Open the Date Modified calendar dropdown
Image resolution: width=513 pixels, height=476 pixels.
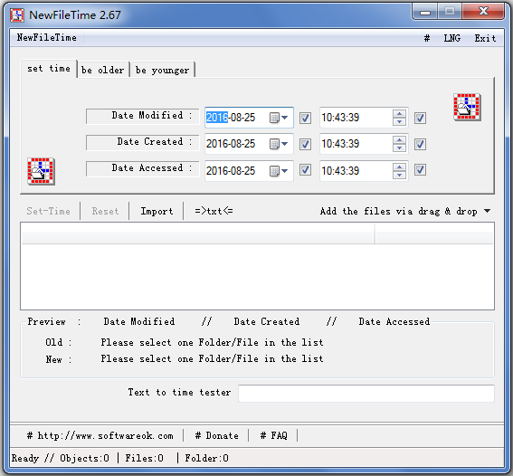(x=279, y=118)
